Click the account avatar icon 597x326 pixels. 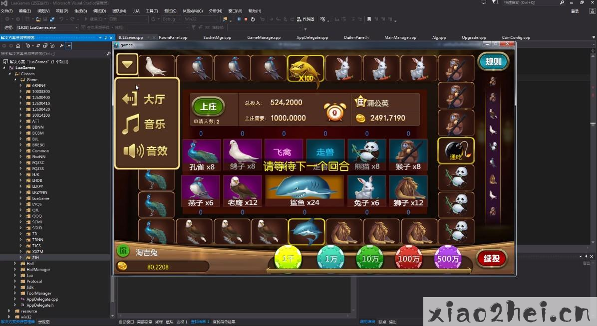click(x=593, y=11)
